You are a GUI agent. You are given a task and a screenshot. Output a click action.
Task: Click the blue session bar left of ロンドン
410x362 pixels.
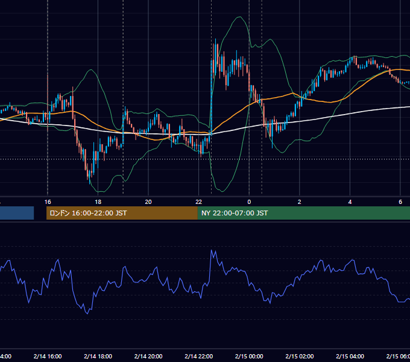17,213
